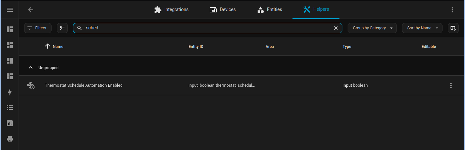Viewport: 465px width, 150px height.
Task: Open Thermostat Schedule row options menu
Action: pos(451,85)
